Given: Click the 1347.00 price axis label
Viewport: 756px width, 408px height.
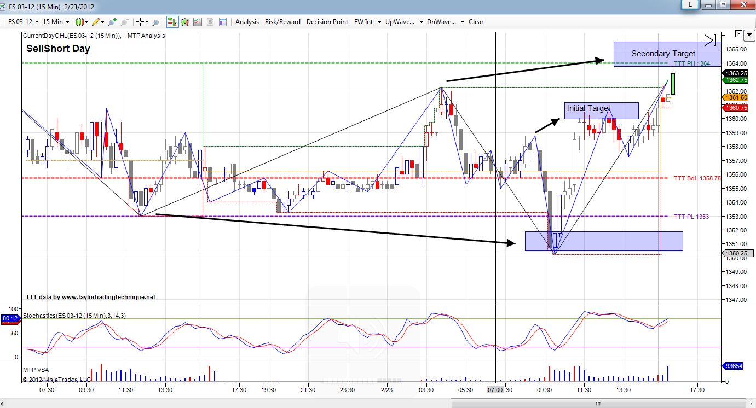Looking at the screenshot, I should (736, 300).
